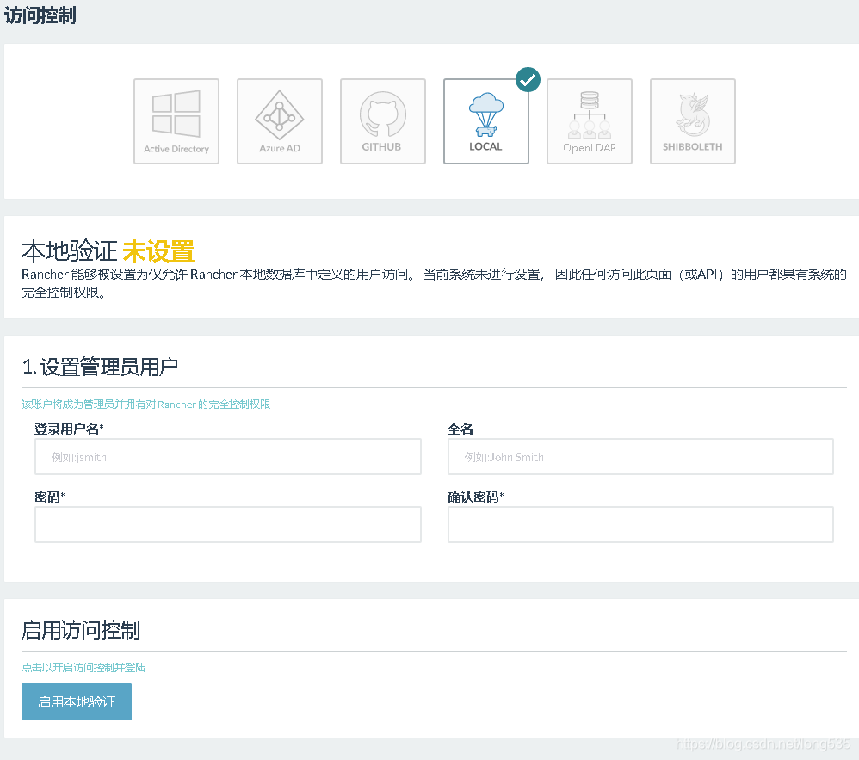The height and width of the screenshot is (760, 859).
Task: Click the 该账户将成为管理员 hint text
Action: coord(146,404)
